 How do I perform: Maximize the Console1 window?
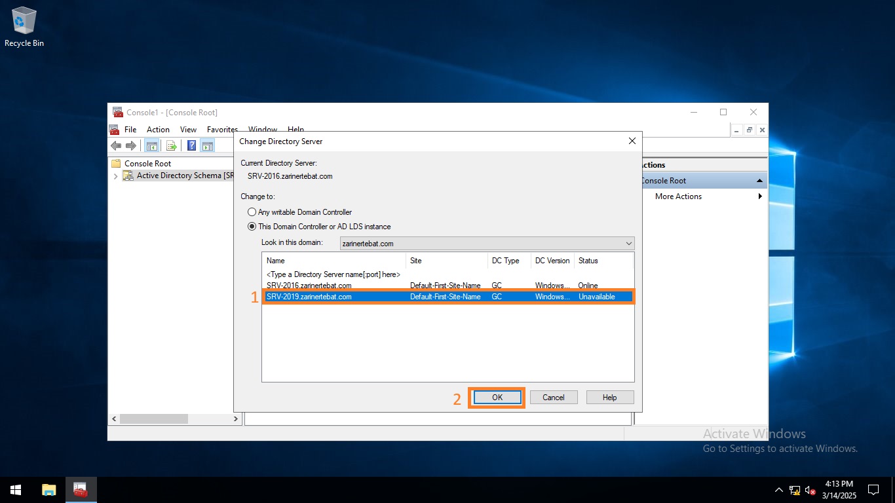(723, 112)
